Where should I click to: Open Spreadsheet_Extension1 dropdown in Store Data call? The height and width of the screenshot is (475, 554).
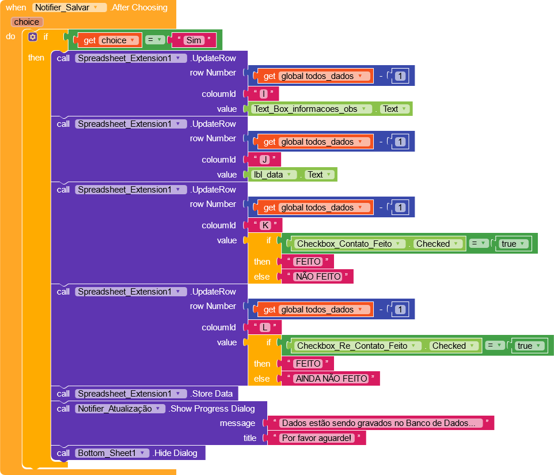coord(131,394)
